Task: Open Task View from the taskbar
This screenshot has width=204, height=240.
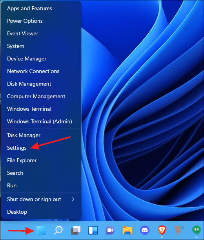Action: click(x=76, y=230)
